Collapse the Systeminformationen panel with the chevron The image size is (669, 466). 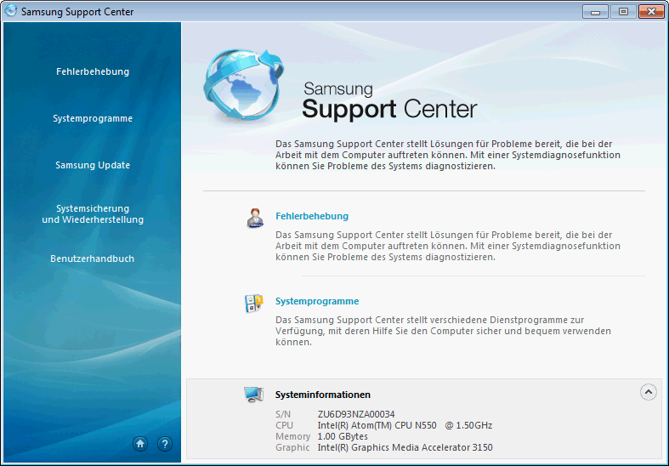click(648, 392)
